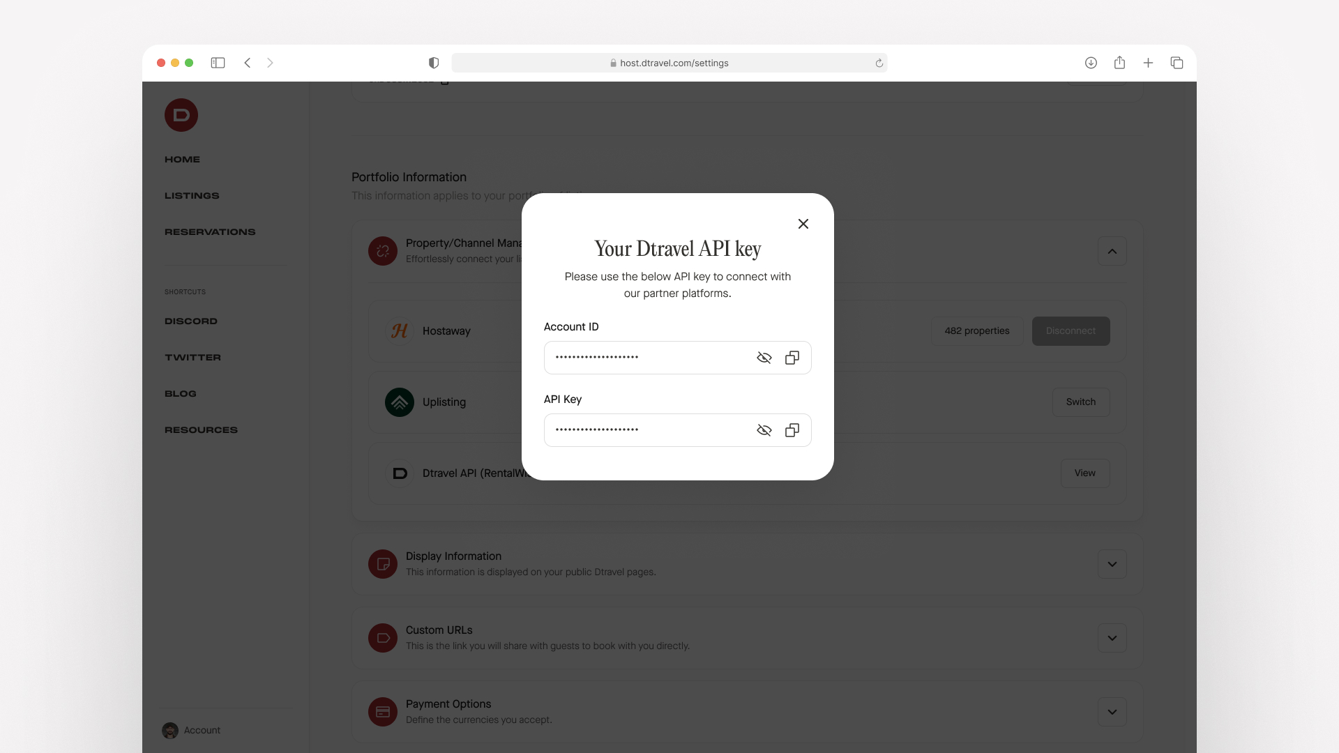This screenshot has width=1339, height=753.
Task: Show Safari downloads
Action: (1091, 63)
